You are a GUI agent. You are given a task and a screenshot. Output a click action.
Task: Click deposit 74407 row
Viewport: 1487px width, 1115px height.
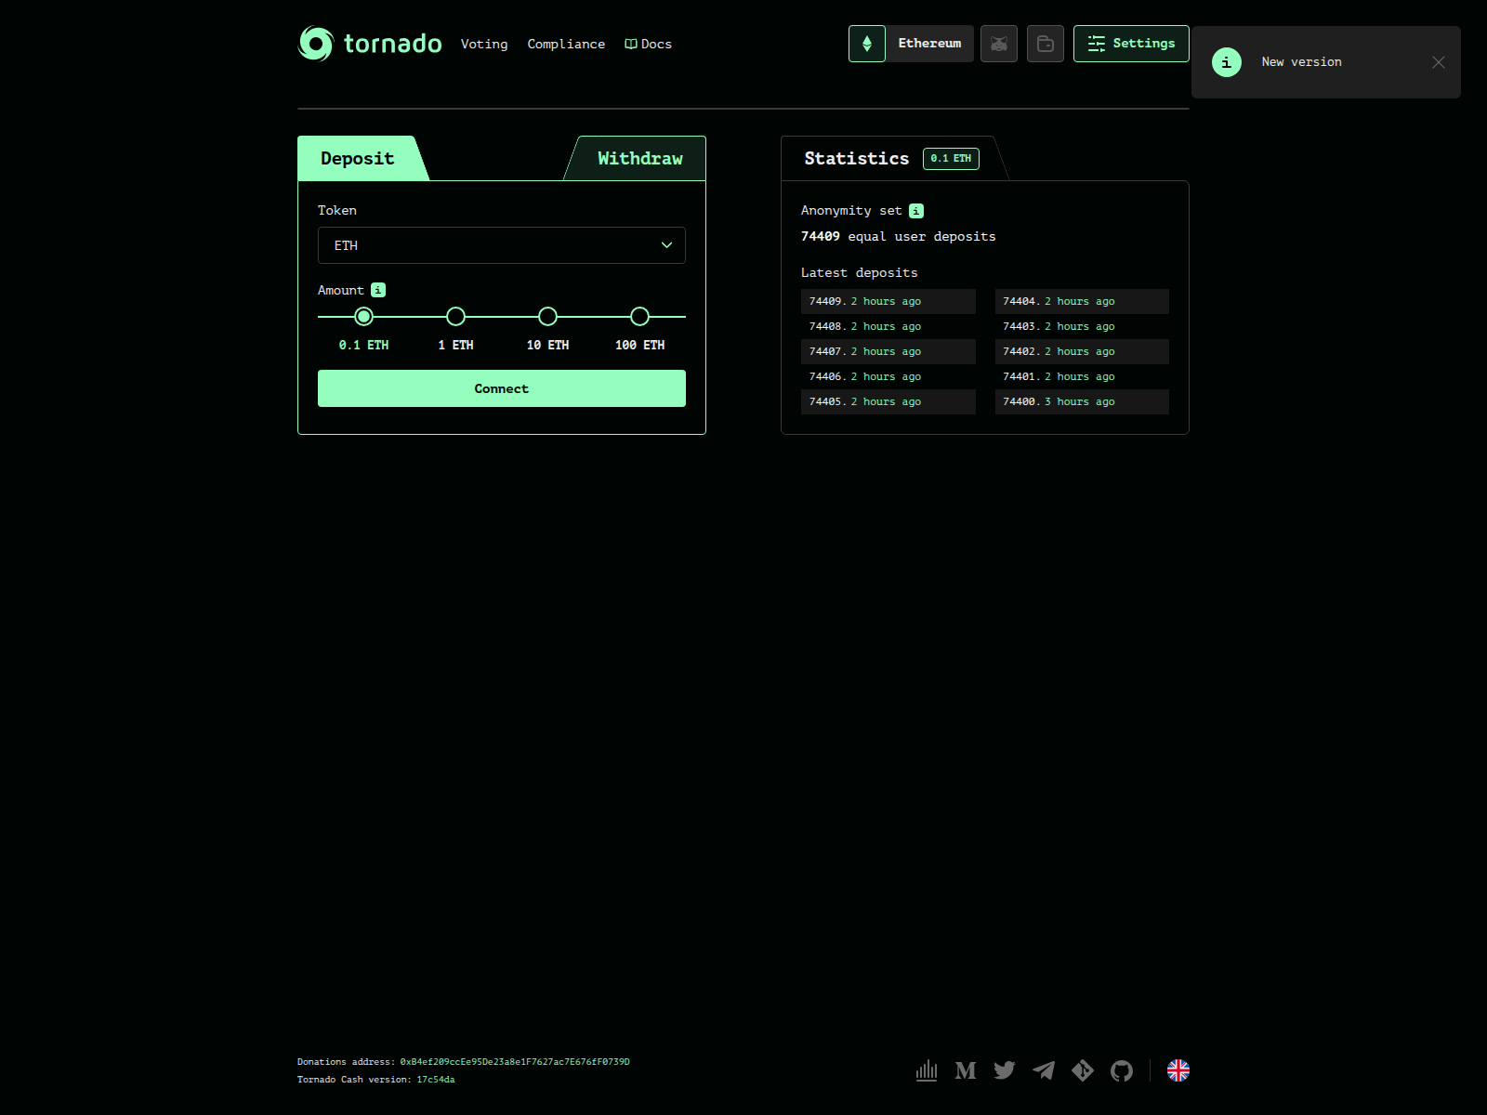pos(888,351)
